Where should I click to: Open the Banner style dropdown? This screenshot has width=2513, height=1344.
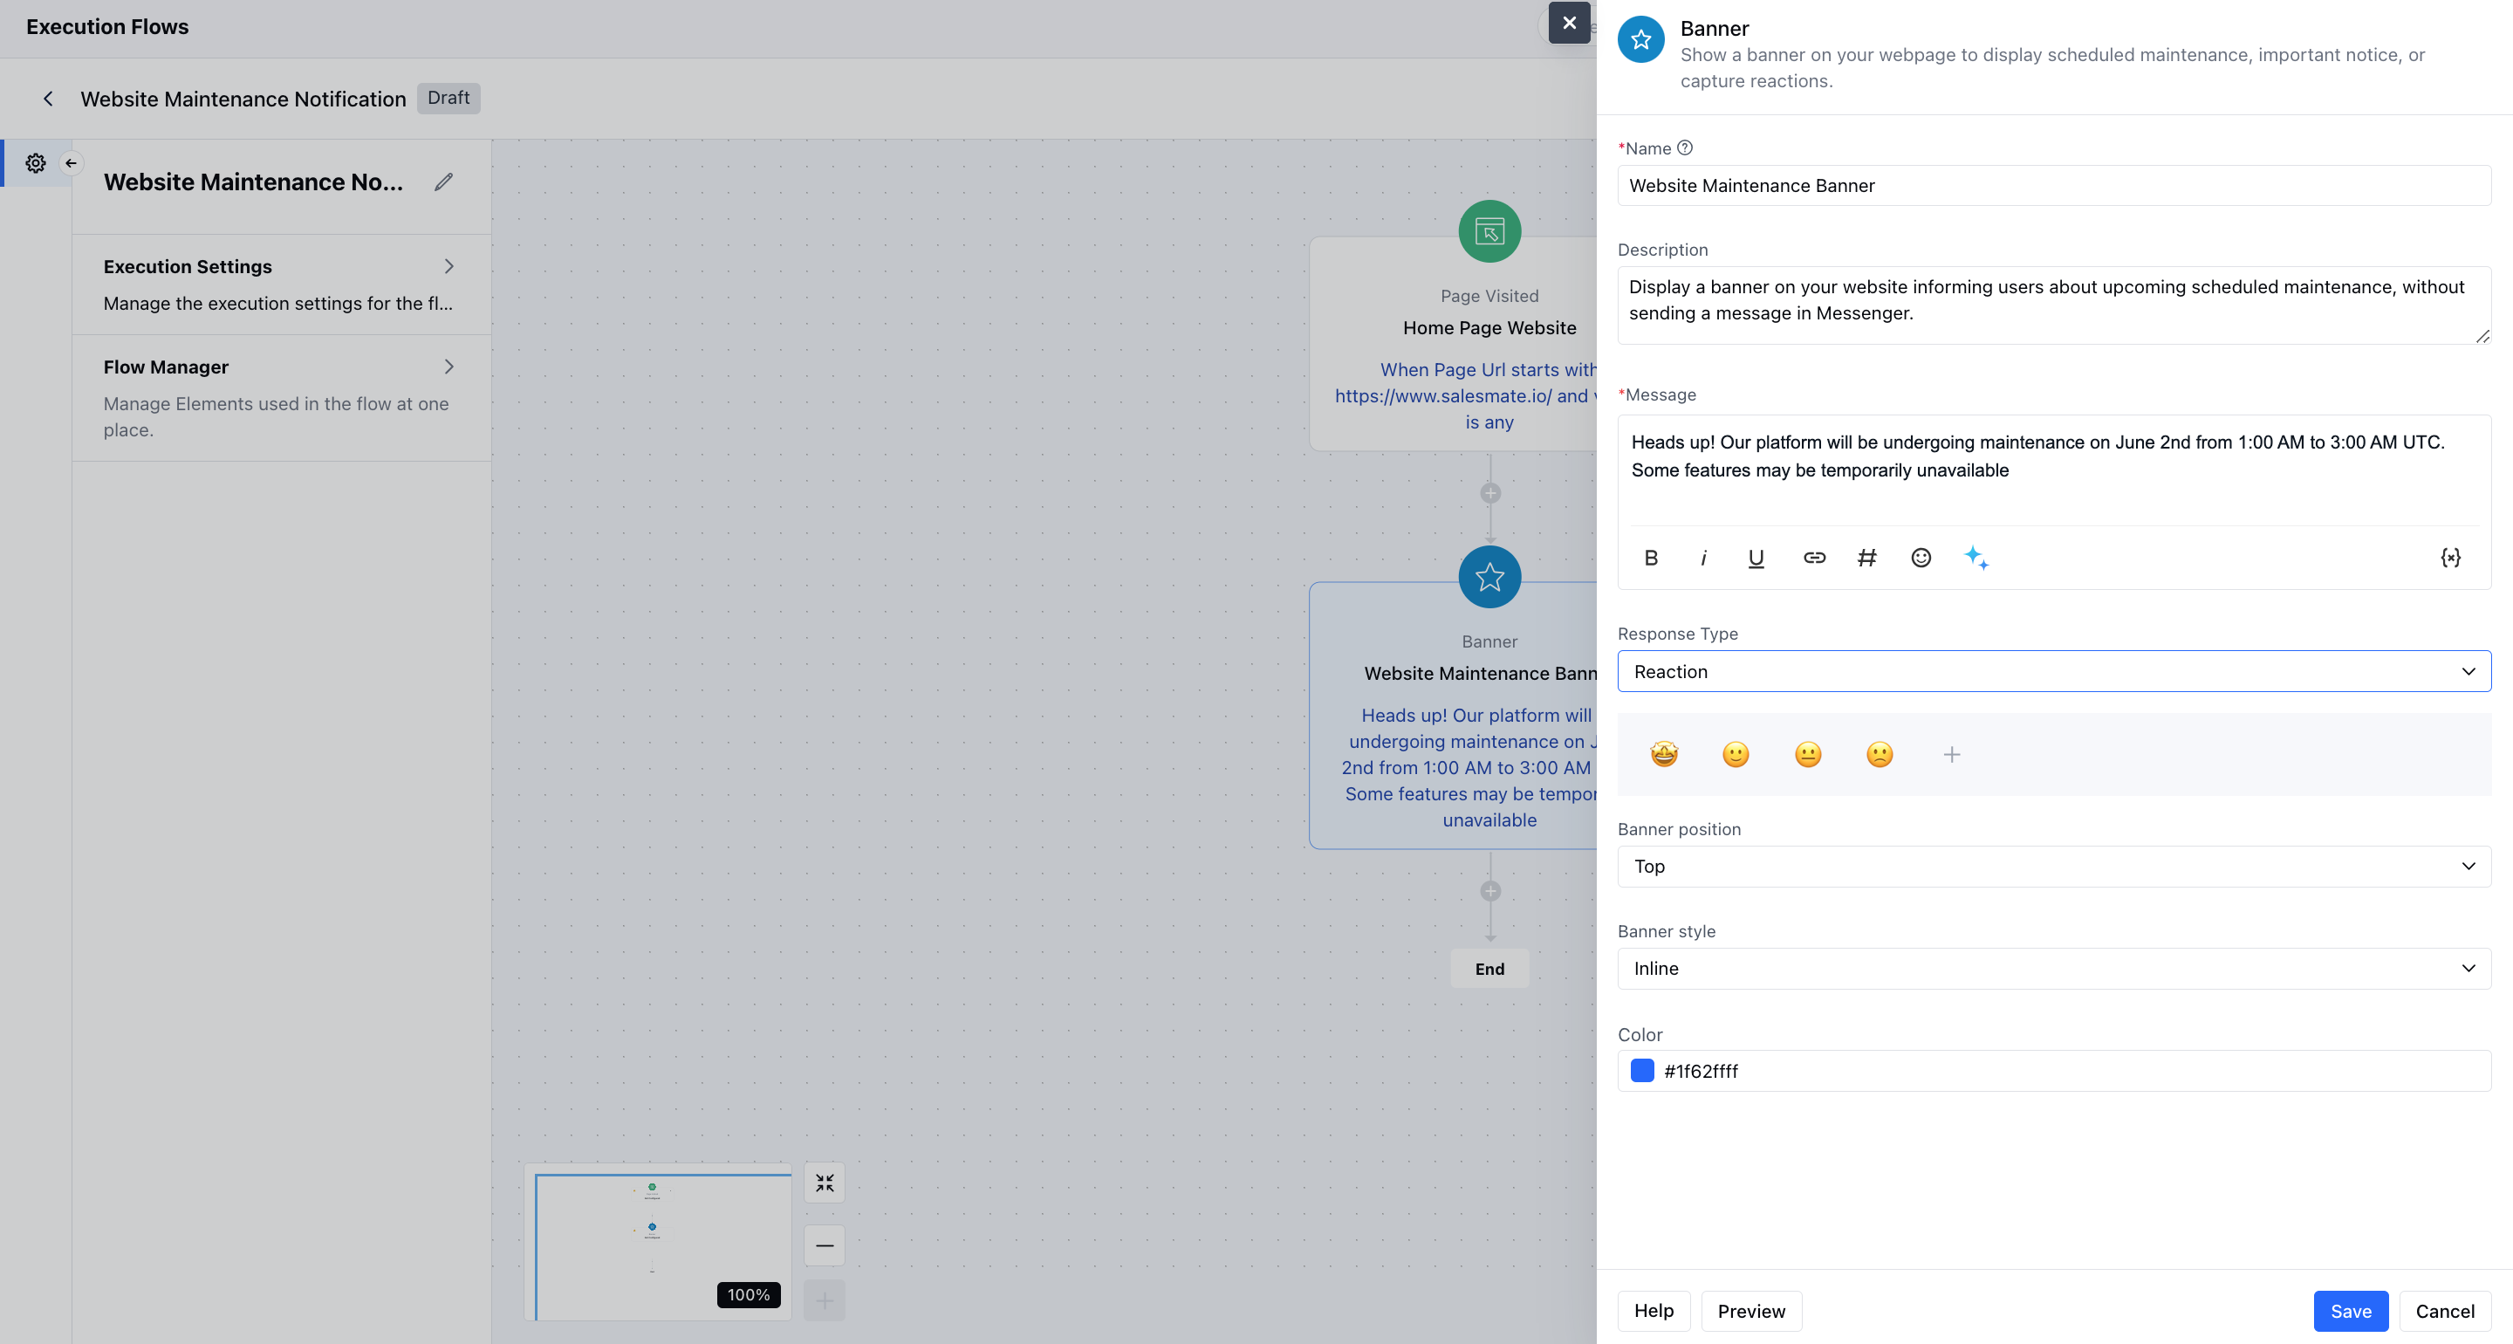[2053, 968]
